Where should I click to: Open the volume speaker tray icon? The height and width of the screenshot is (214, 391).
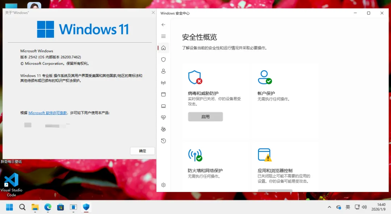click(364, 207)
